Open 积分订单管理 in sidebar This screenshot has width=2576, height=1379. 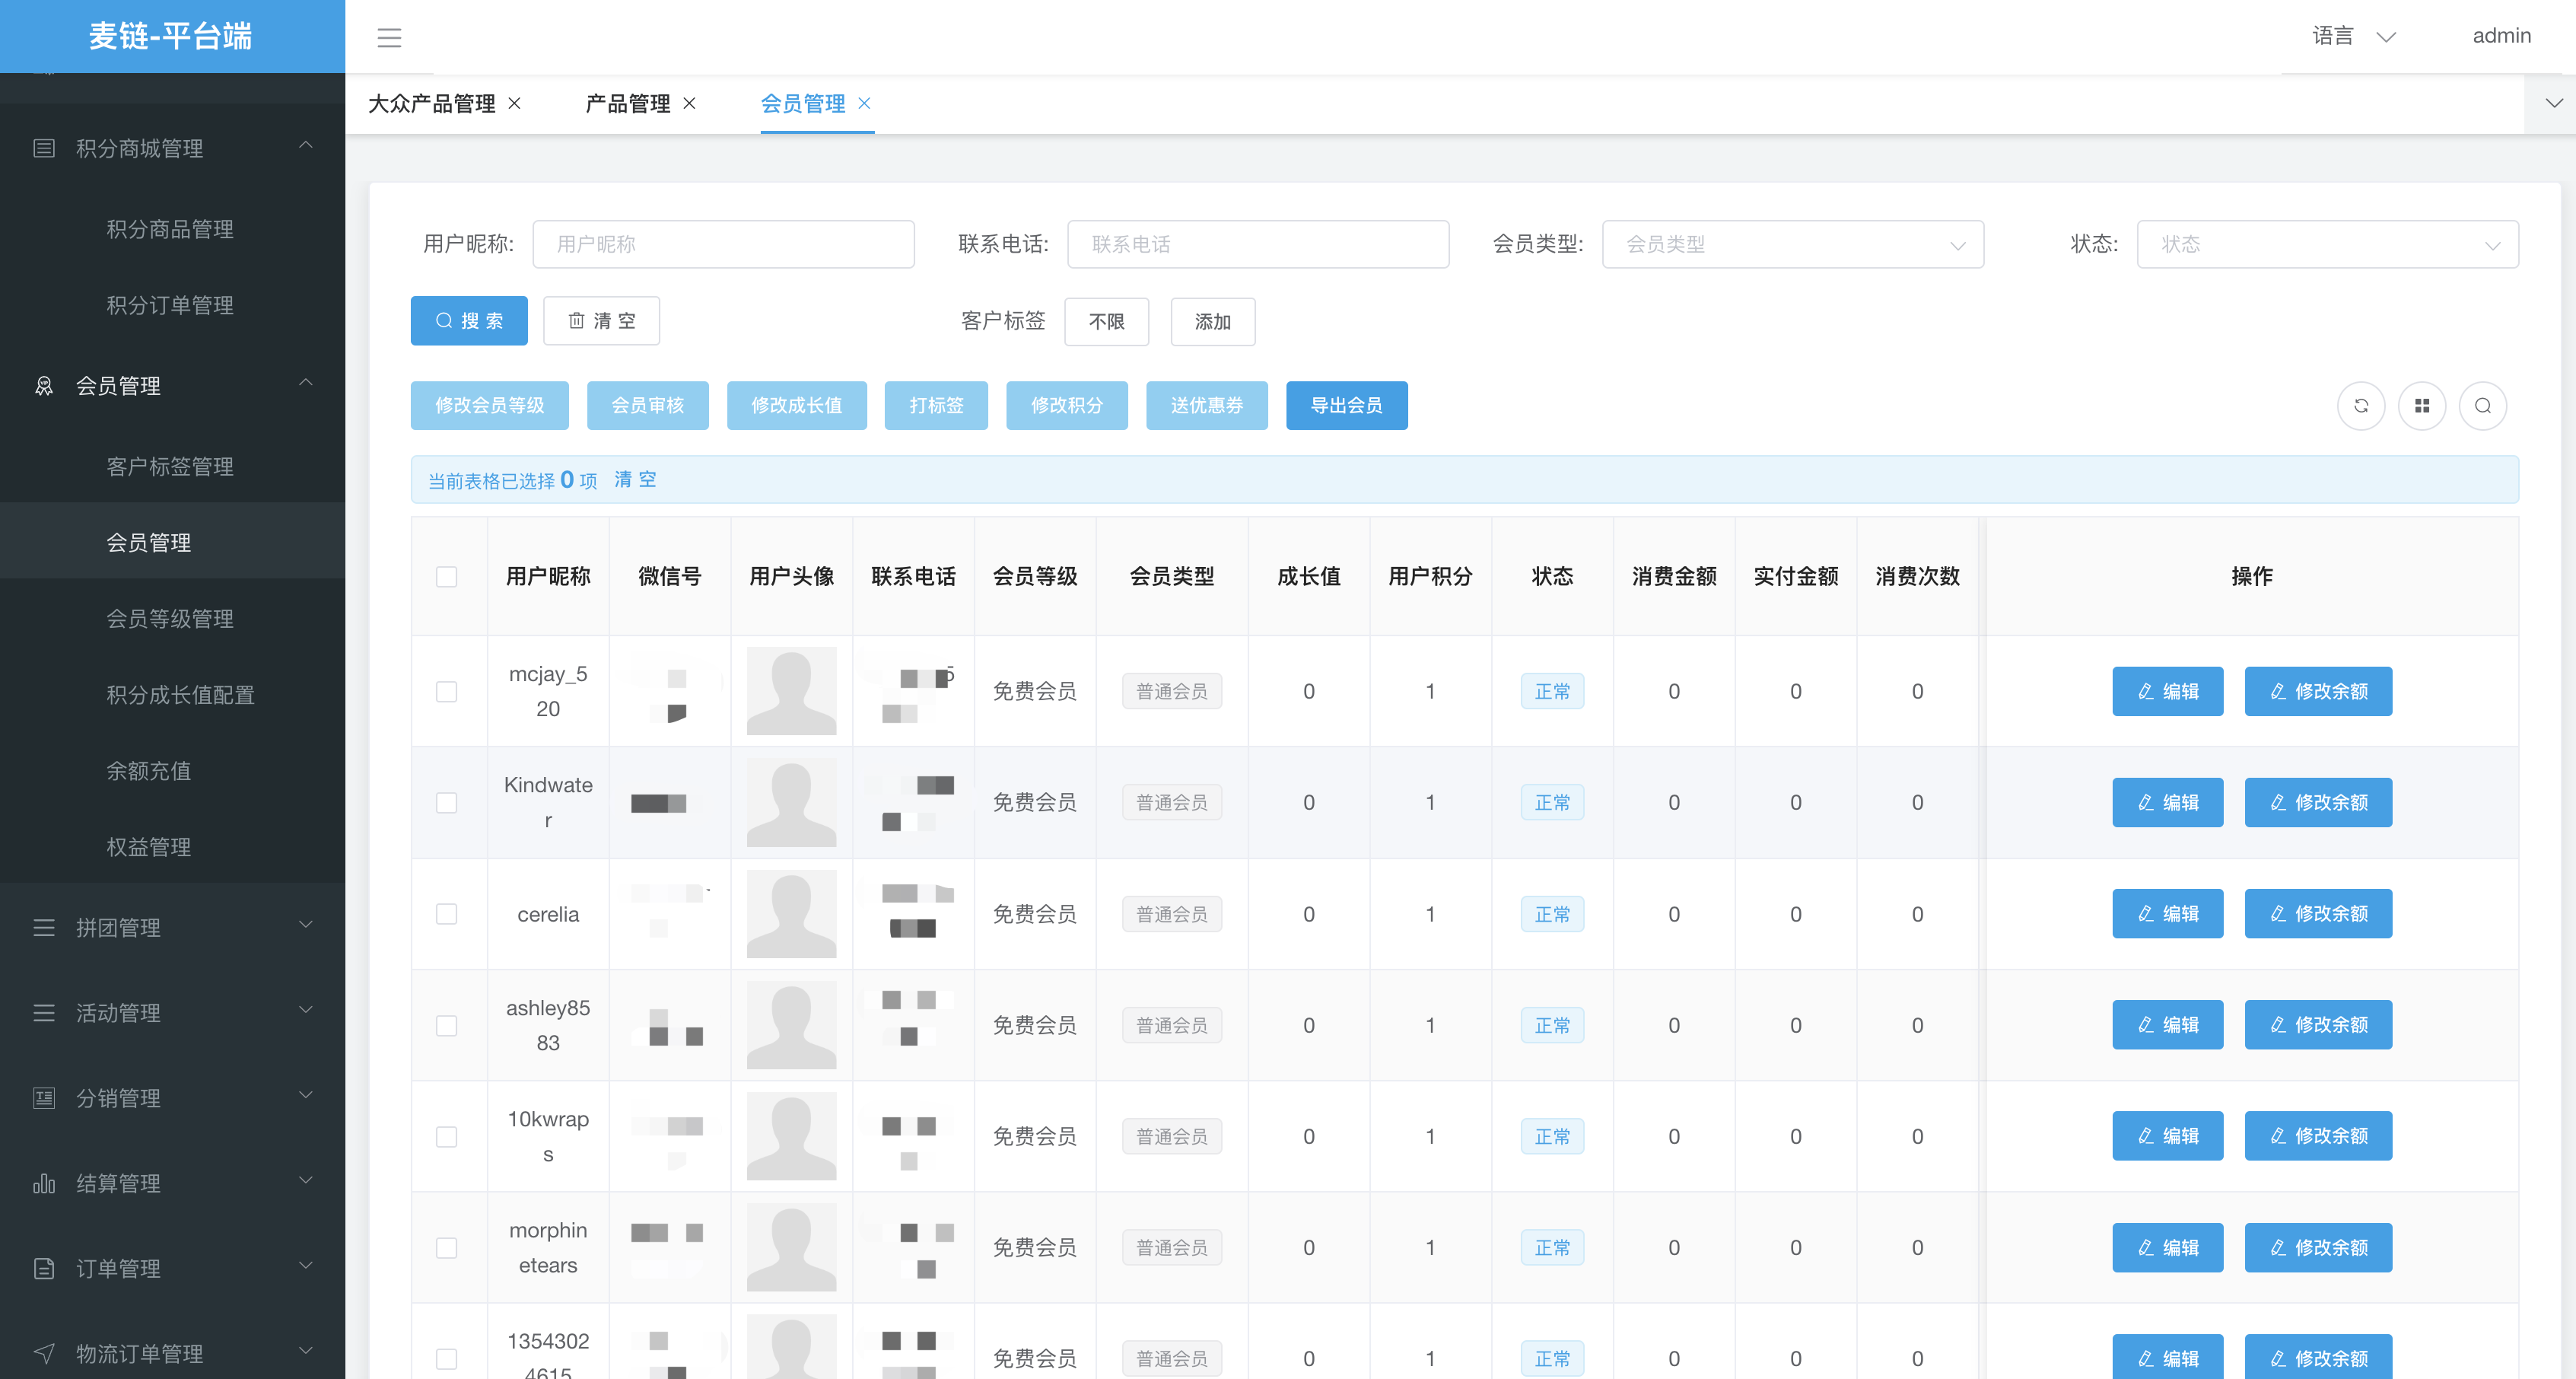click(170, 305)
